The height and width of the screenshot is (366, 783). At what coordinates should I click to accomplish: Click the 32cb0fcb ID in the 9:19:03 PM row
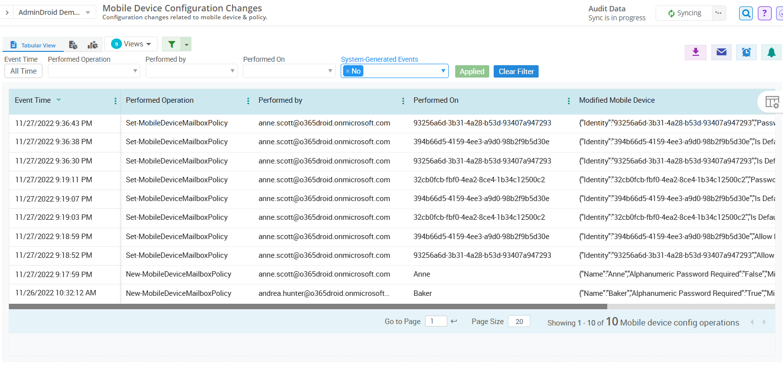point(479,217)
